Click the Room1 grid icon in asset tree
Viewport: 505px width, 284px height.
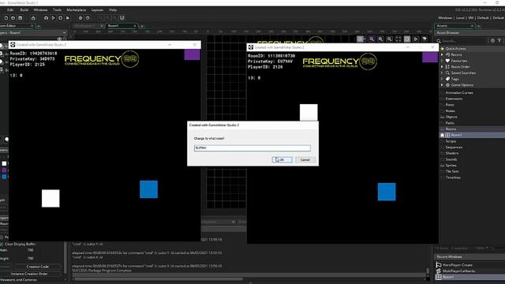click(x=447, y=135)
